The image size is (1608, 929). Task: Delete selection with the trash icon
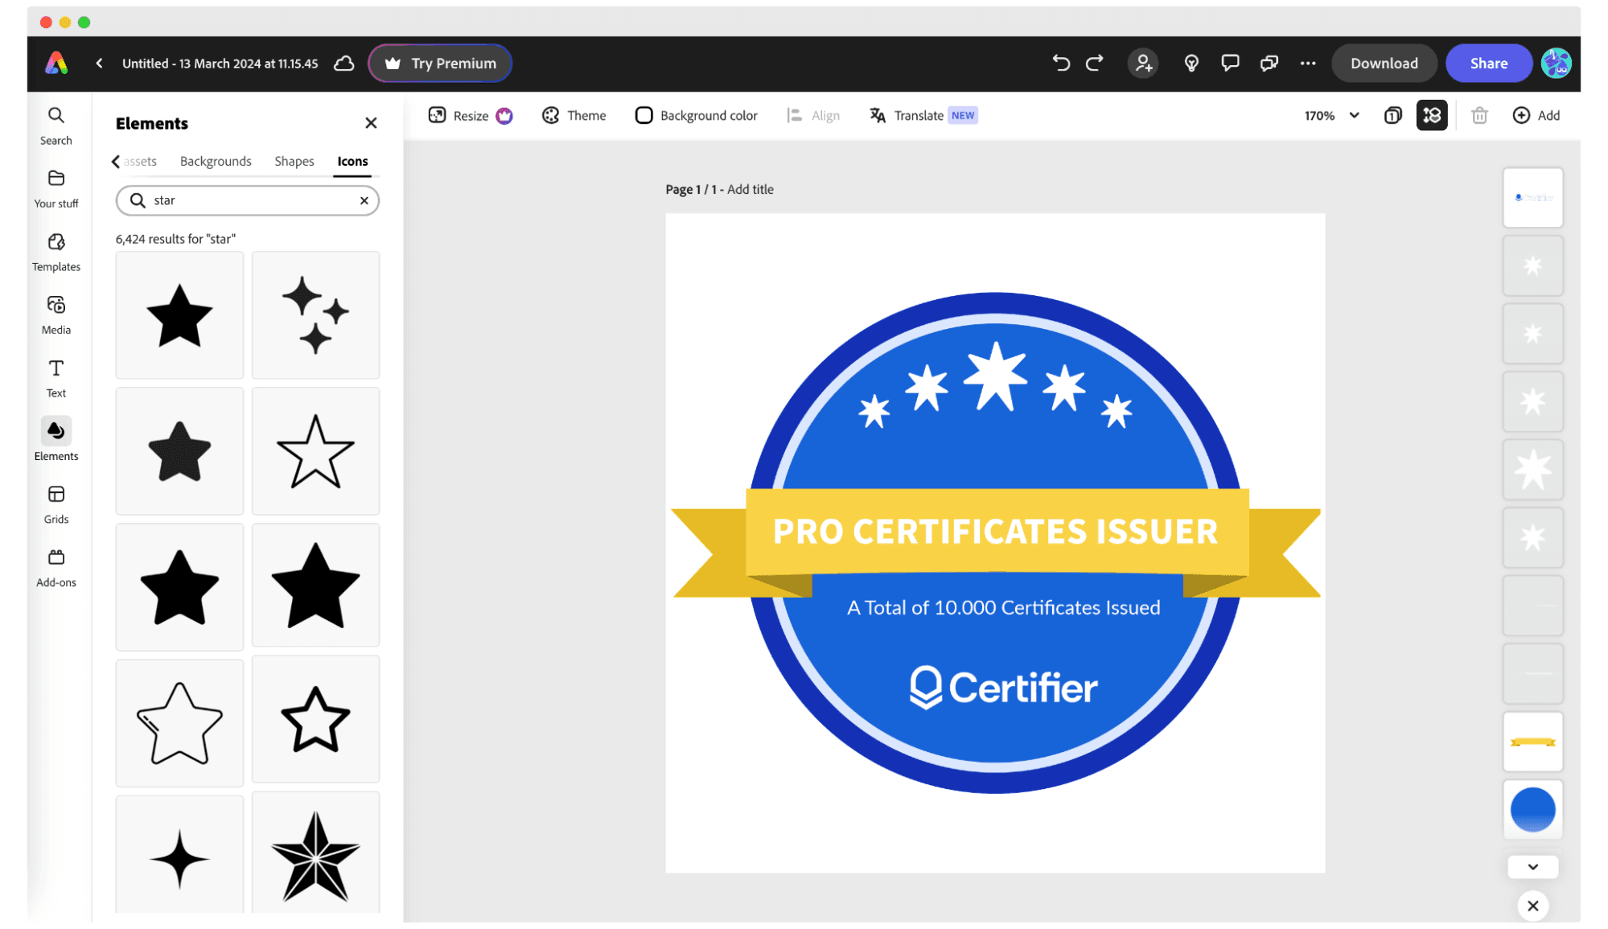point(1479,115)
